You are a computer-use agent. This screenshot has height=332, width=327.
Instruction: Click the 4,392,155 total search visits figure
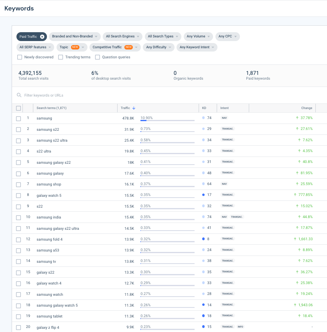(30, 73)
